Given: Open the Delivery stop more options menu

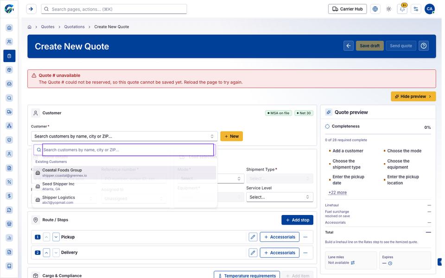Looking at the screenshot, I should [x=305, y=253].
